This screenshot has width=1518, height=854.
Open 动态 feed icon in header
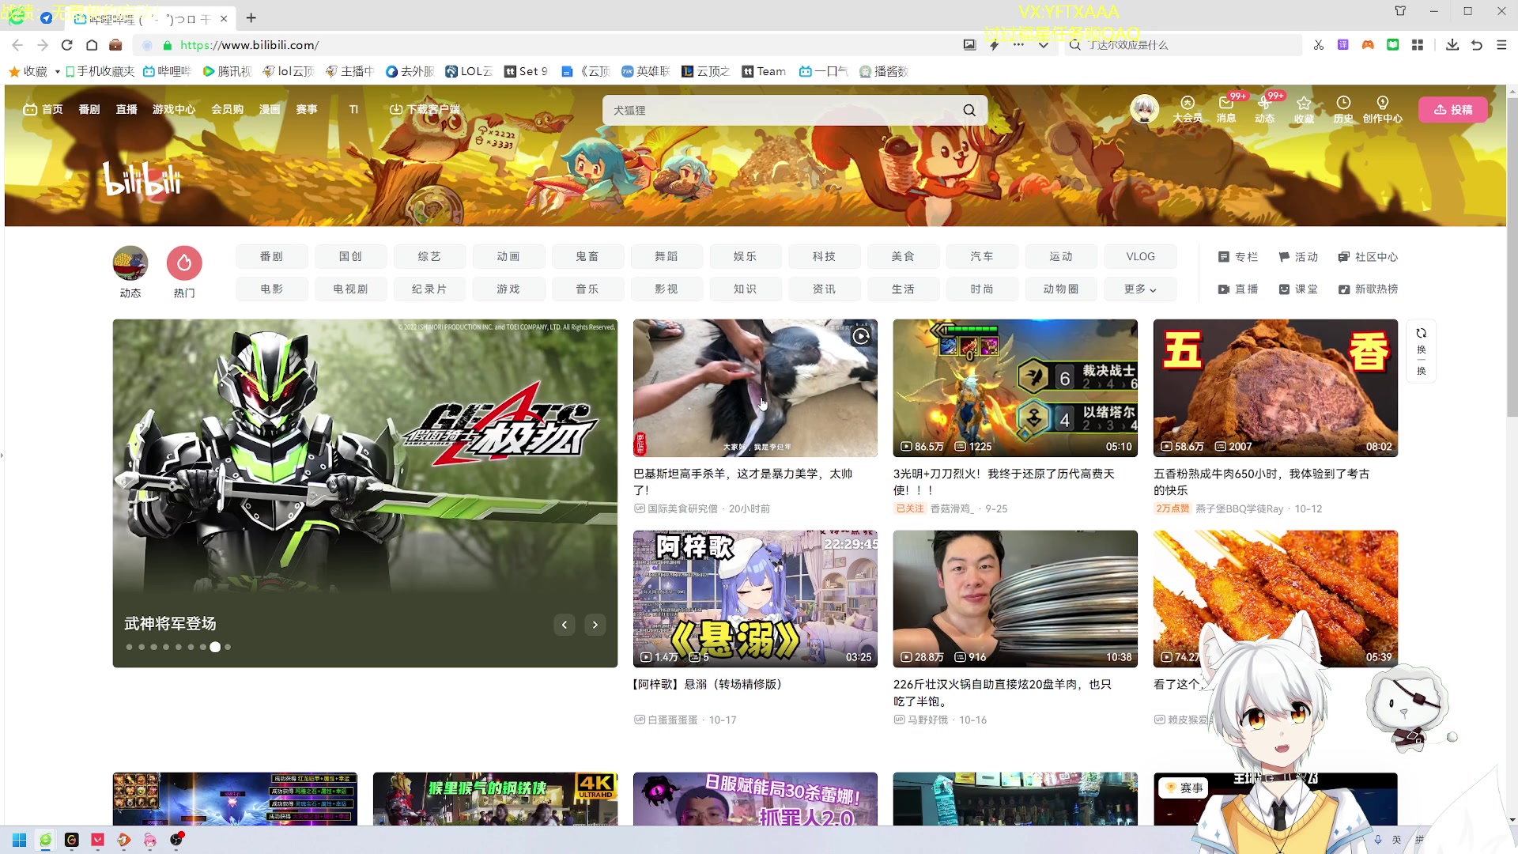point(1264,109)
